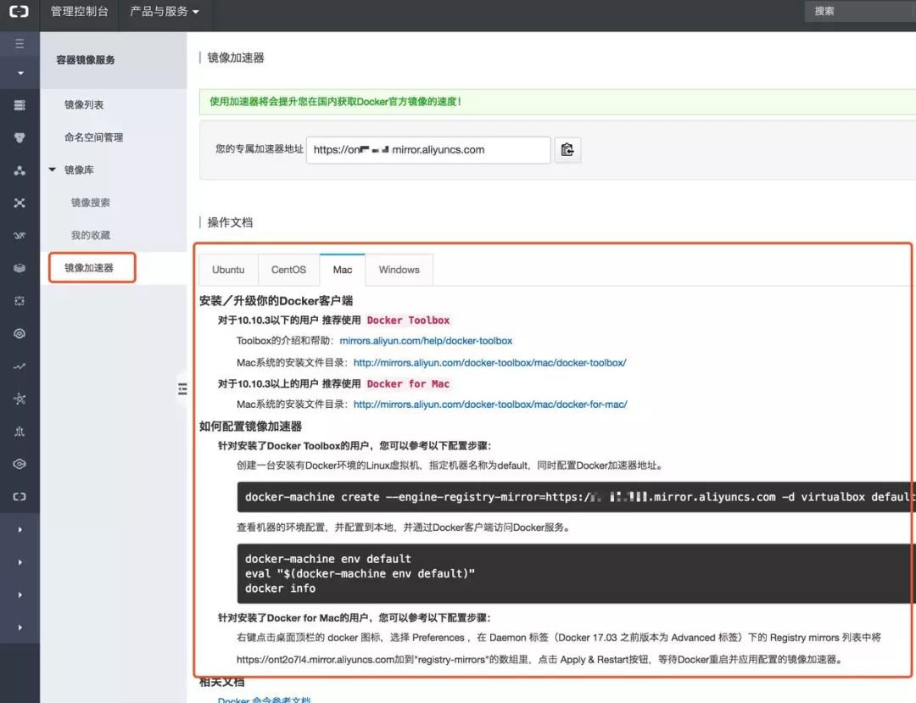Open the mirrors.aliyun.com/help/docker-toolbox link
This screenshot has height=703, width=916.
coord(426,340)
